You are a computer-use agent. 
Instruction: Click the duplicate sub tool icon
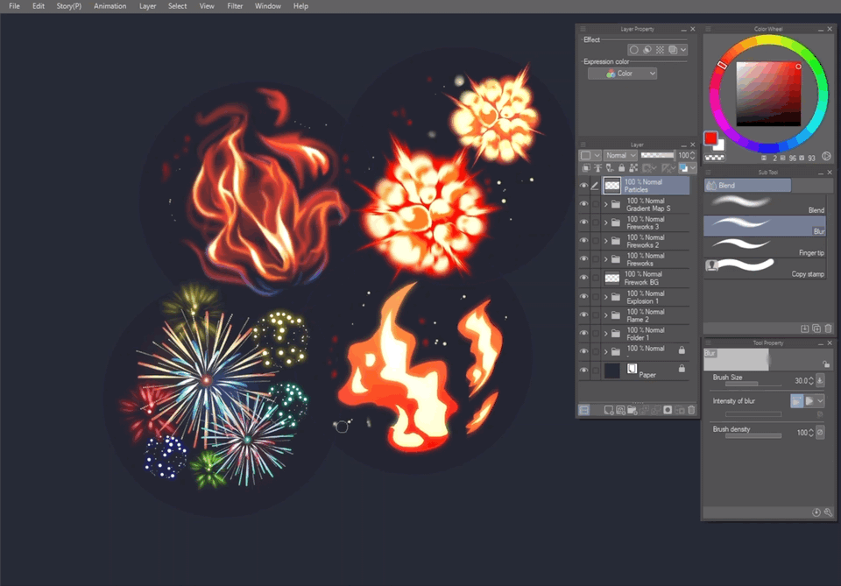coord(816,328)
